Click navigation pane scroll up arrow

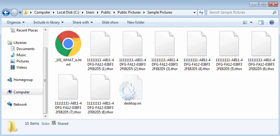(45, 30)
